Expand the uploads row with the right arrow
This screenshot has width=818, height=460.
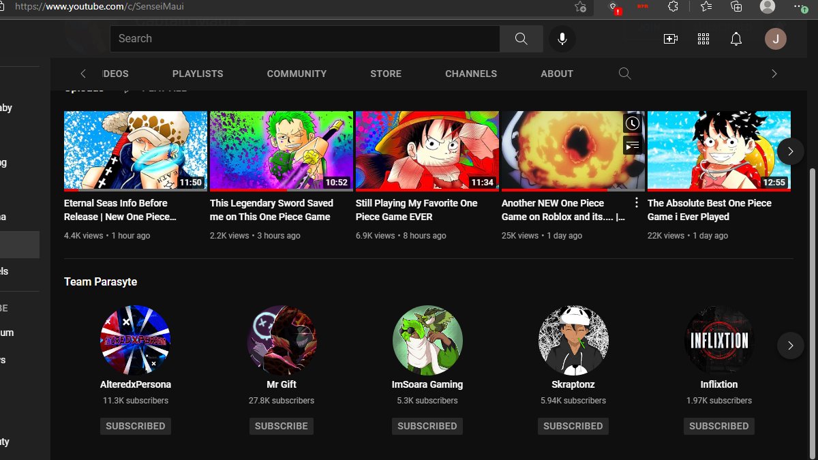click(x=790, y=151)
